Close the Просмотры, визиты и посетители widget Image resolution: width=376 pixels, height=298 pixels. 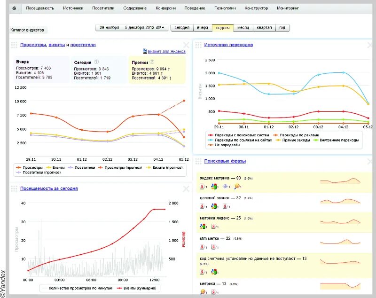tap(186, 45)
